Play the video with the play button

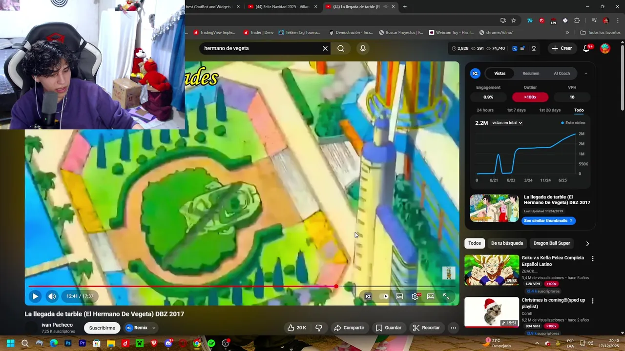tap(35, 296)
